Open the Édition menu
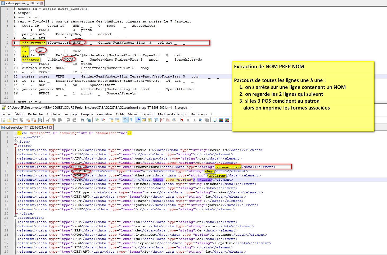 coord(19,114)
